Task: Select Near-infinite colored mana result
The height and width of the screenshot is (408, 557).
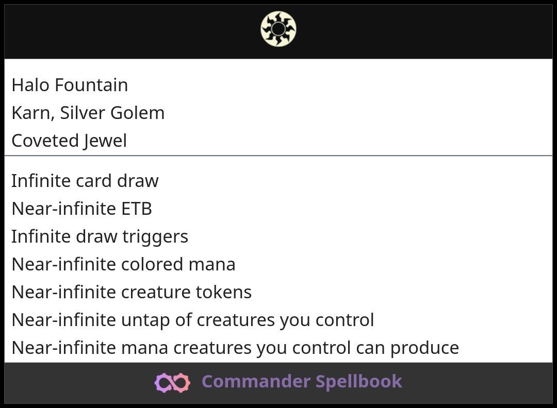Action: [x=123, y=264]
